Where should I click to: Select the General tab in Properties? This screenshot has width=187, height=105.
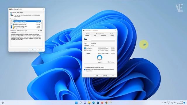coord(87,36)
